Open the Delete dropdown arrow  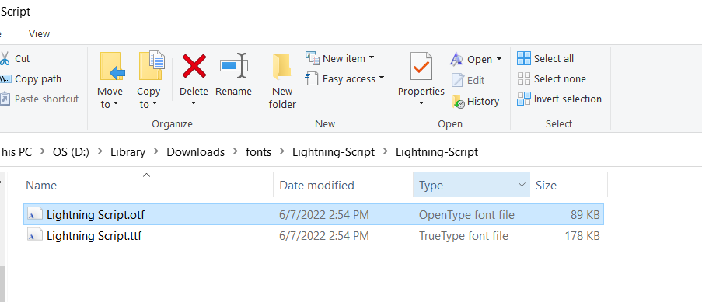pyautogui.click(x=194, y=103)
